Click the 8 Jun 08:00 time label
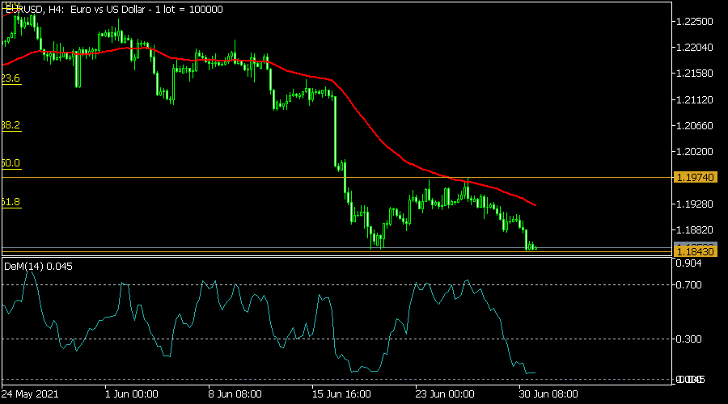Viewport: 728px width, 404px height. tap(235, 394)
